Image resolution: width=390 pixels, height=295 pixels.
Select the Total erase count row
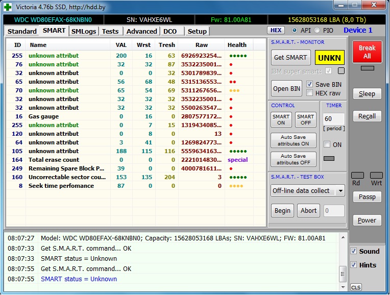136,160
